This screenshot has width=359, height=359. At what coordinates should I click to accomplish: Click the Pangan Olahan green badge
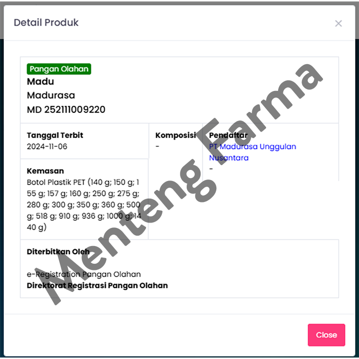coord(59,69)
